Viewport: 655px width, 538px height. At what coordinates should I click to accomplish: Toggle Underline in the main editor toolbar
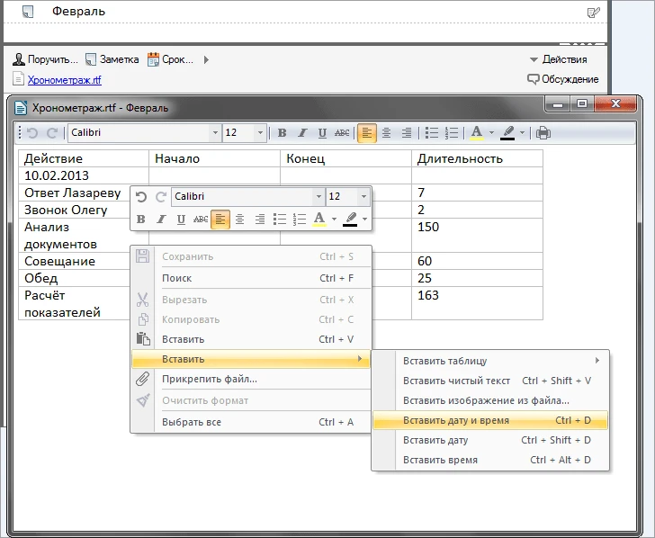[321, 133]
